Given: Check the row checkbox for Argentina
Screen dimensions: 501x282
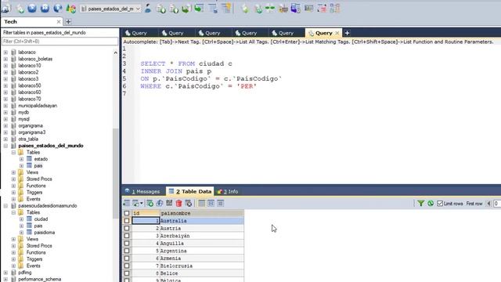Looking at the screenshot, I should point(127,251).
